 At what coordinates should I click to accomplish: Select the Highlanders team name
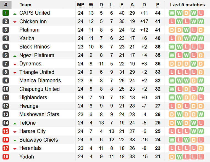point(33,98)
